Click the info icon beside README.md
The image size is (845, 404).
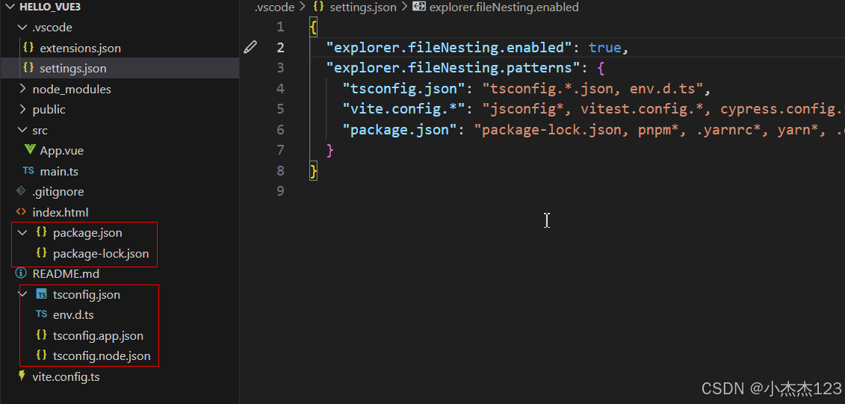click(x=21, y=273)
